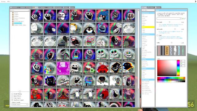Viewport: 197px width, 111px height.
Task: Open the Entities tab
Action: click(29, 7)
